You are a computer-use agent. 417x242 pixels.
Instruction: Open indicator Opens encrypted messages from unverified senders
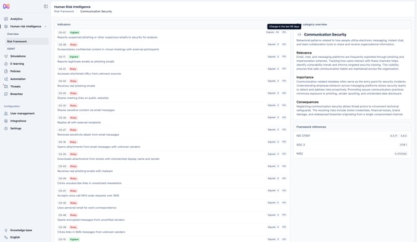click(x=172, y=218)
